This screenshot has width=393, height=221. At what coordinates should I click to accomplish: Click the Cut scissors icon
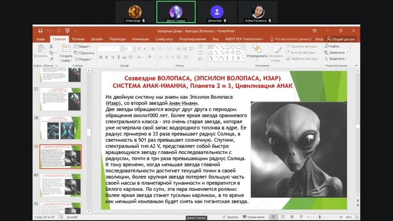[x=51, y=47]
